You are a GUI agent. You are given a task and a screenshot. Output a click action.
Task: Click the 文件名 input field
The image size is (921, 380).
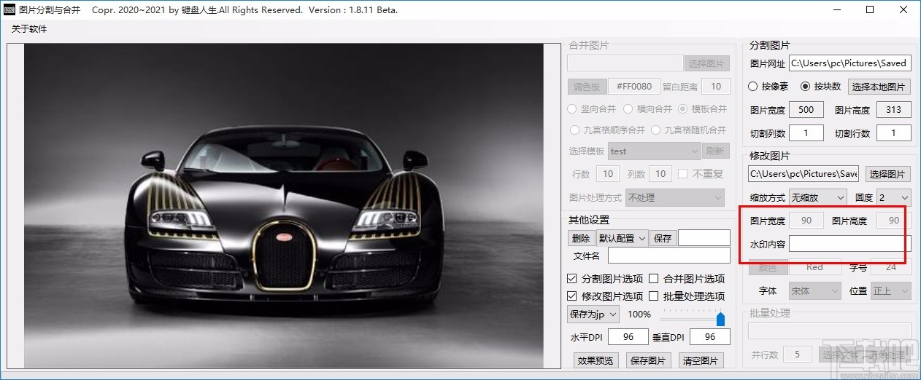[669, 256]
